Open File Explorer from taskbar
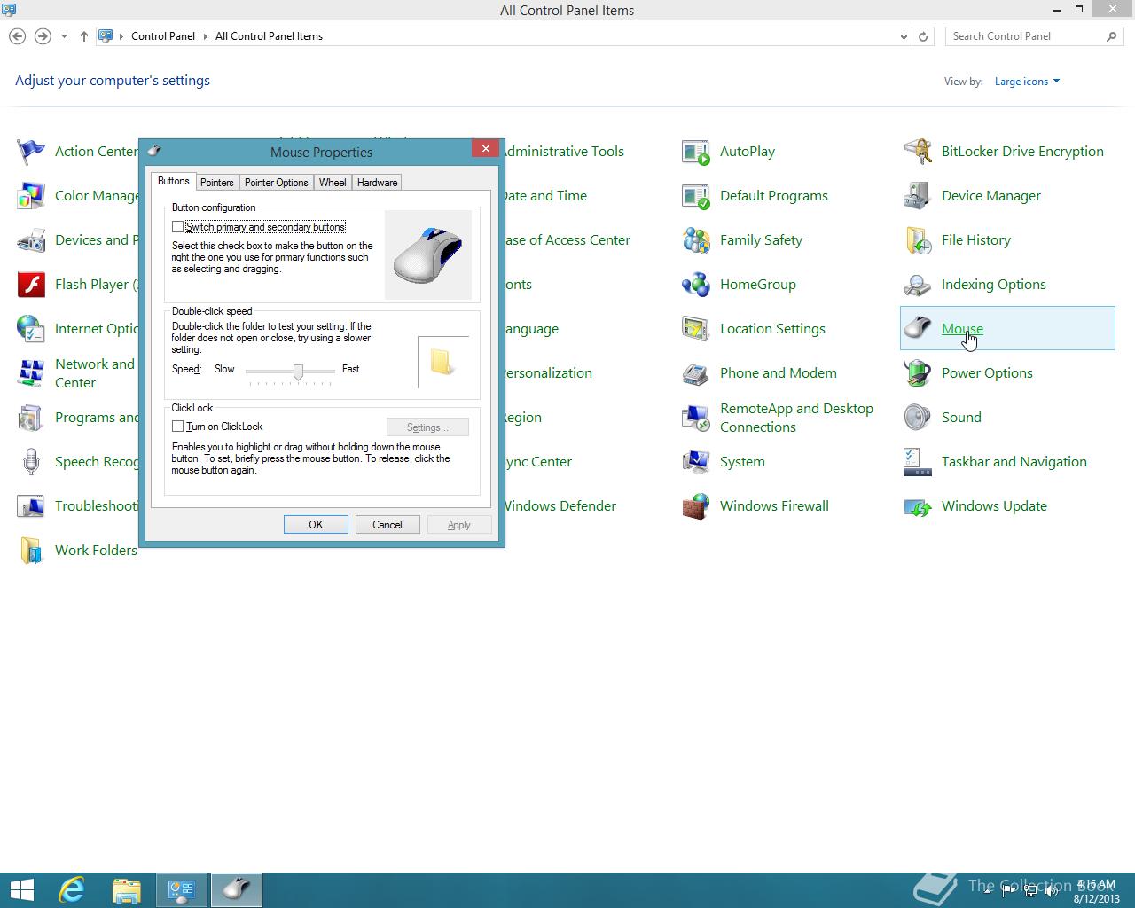 click(127, 889)
